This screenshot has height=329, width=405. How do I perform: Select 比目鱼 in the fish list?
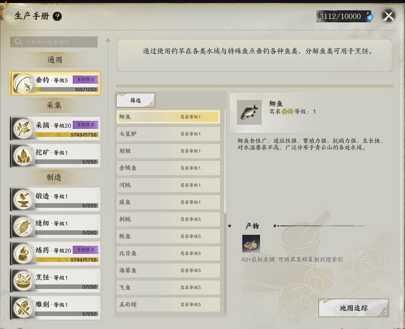[x=168, y=253]
